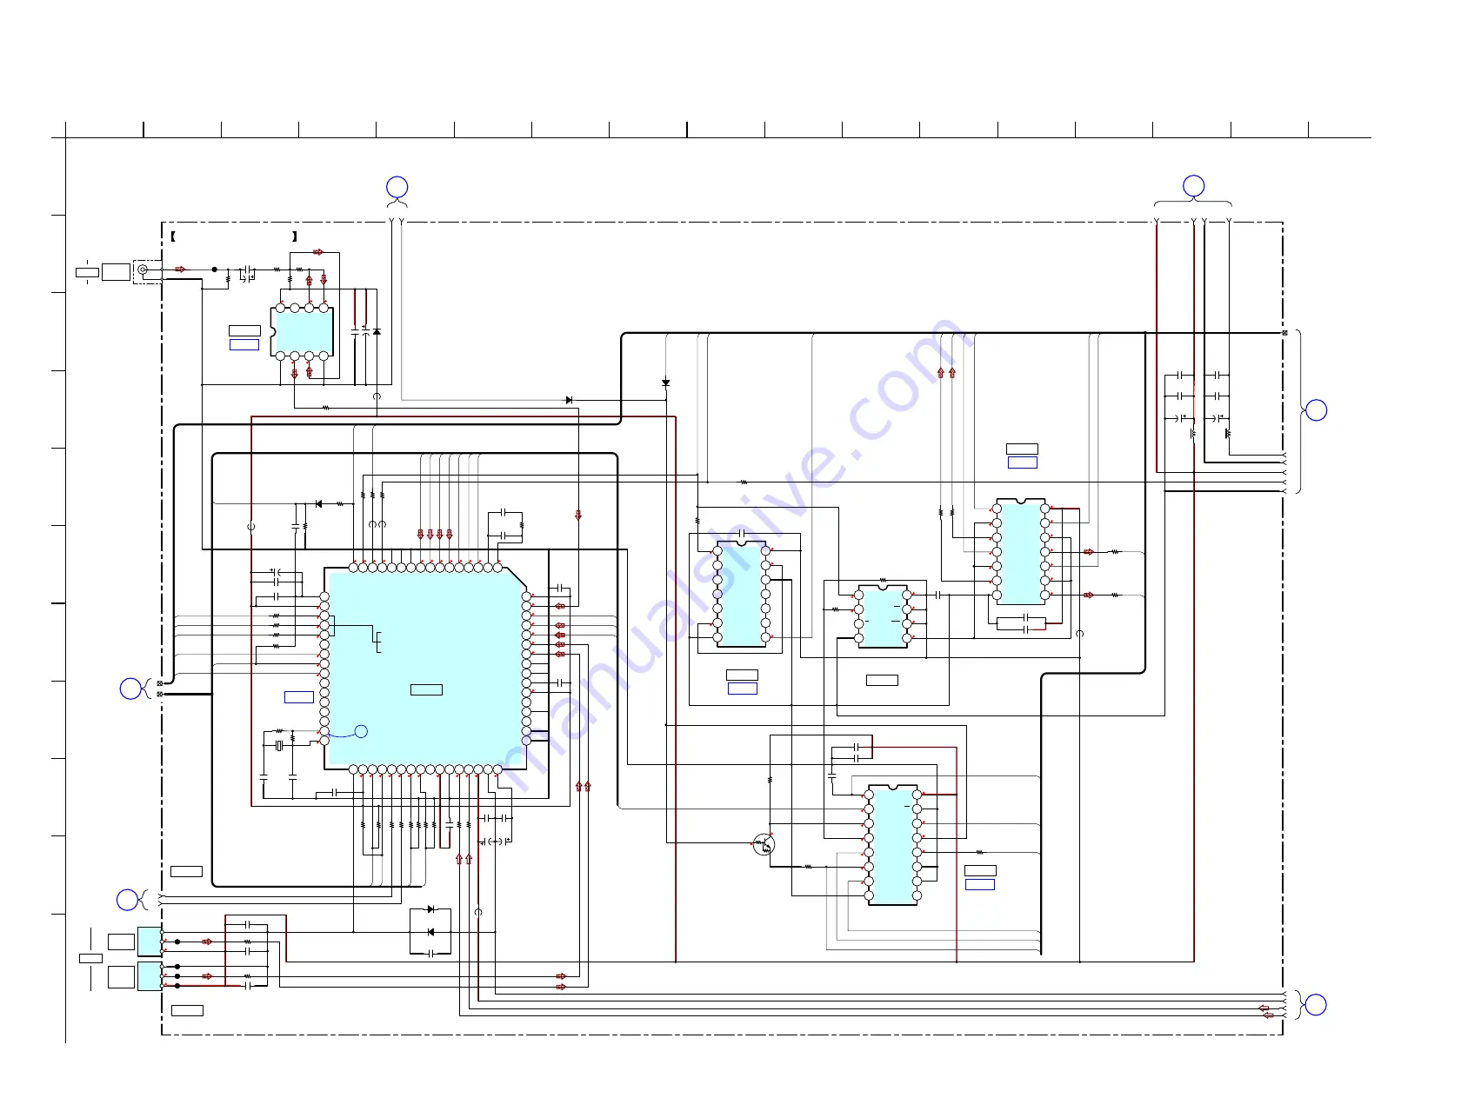Select the blue label box beside the 16-pin chip
The height and width of the screenshot is (1098, 1461).
[x=980, y=884]
